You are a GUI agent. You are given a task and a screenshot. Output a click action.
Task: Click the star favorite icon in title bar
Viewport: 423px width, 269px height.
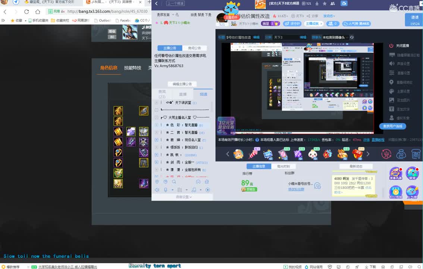(325, 3)
